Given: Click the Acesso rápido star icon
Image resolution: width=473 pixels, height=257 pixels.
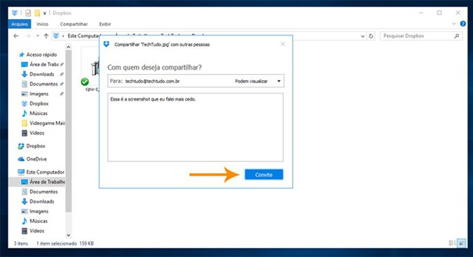Looking at the screenshot, I should tap(22, 54).
